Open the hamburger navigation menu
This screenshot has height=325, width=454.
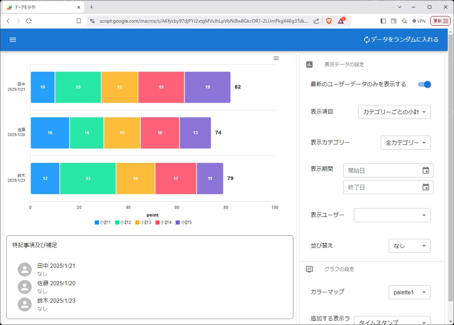(13, 40)
